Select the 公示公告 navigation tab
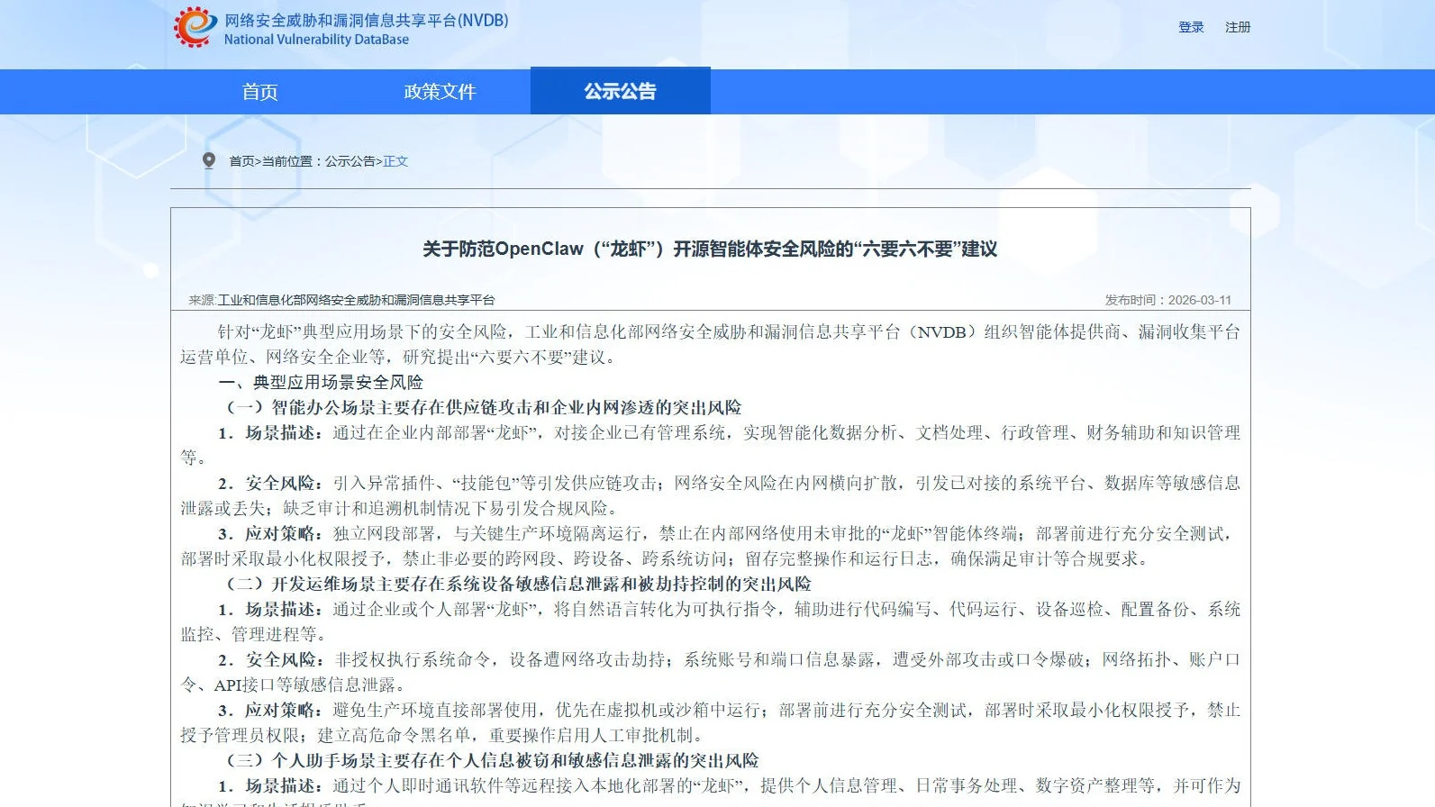 (620, 91)
